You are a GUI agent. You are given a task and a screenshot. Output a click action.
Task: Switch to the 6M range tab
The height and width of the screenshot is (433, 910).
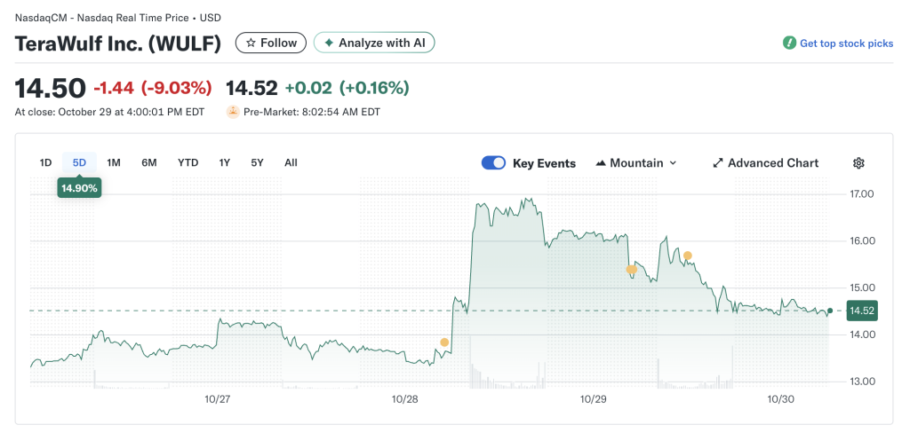click(149, 162)
